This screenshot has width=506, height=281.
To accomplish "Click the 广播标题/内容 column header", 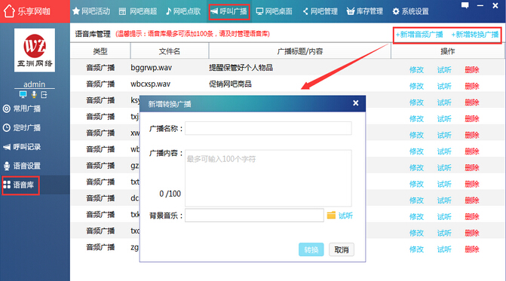I will [300, 51].
